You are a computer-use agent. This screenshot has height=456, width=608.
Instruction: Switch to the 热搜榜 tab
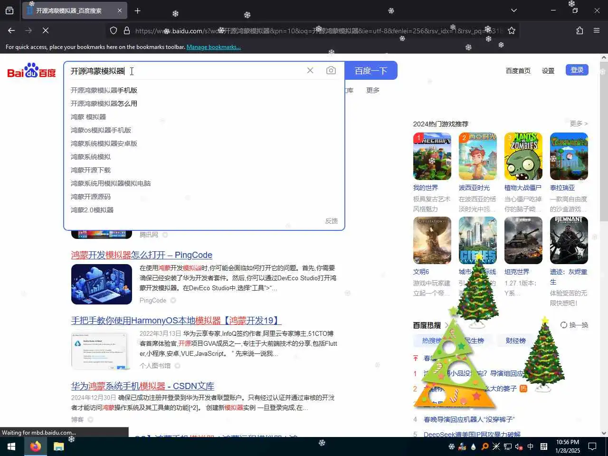point(431,341)
